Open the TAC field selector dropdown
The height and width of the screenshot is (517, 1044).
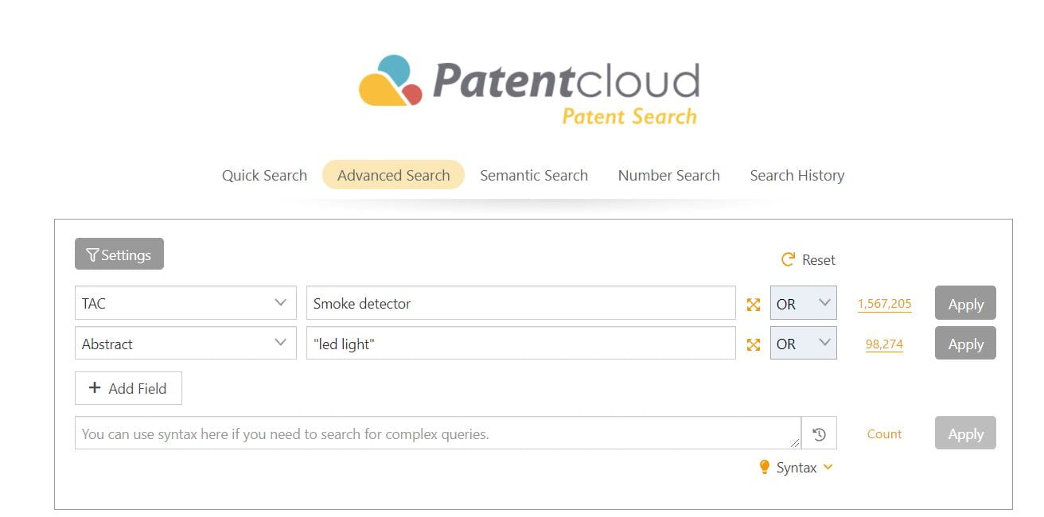tap(185, 303)
